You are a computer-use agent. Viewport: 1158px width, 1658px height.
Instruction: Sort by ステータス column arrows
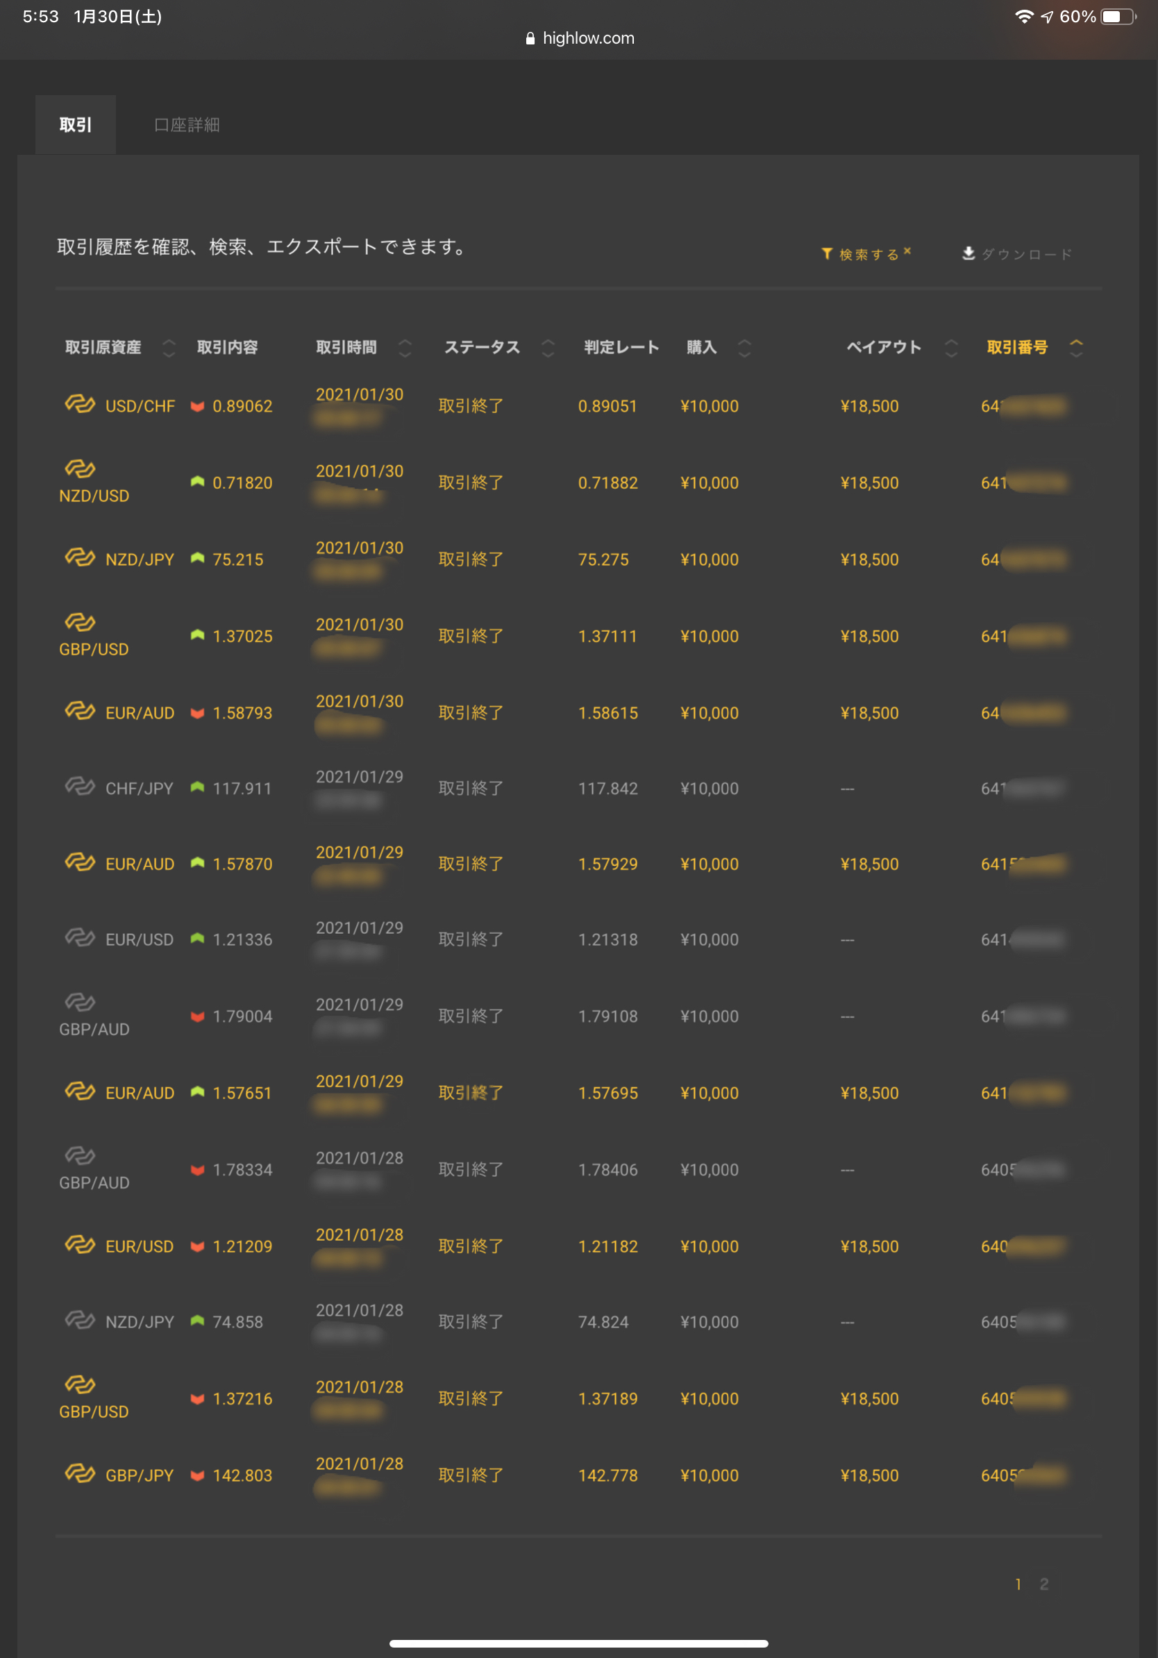pyautogui.click(x=548, y=348)
